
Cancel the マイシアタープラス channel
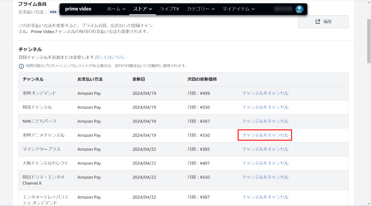(266, 149)
